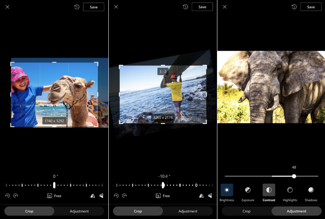Click top-left crop handle on camel photo
Image resolution: width=325 pixels, height=219 pixels.
[12, 64]
